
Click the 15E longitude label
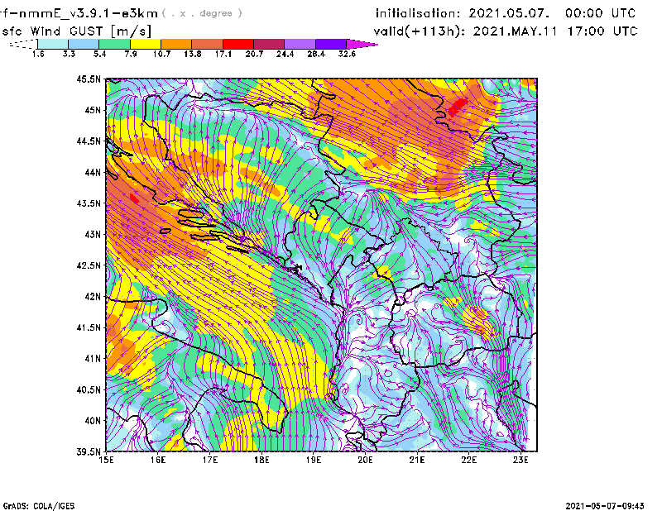106,460
